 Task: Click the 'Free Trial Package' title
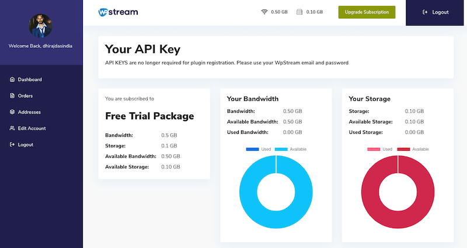149,116
